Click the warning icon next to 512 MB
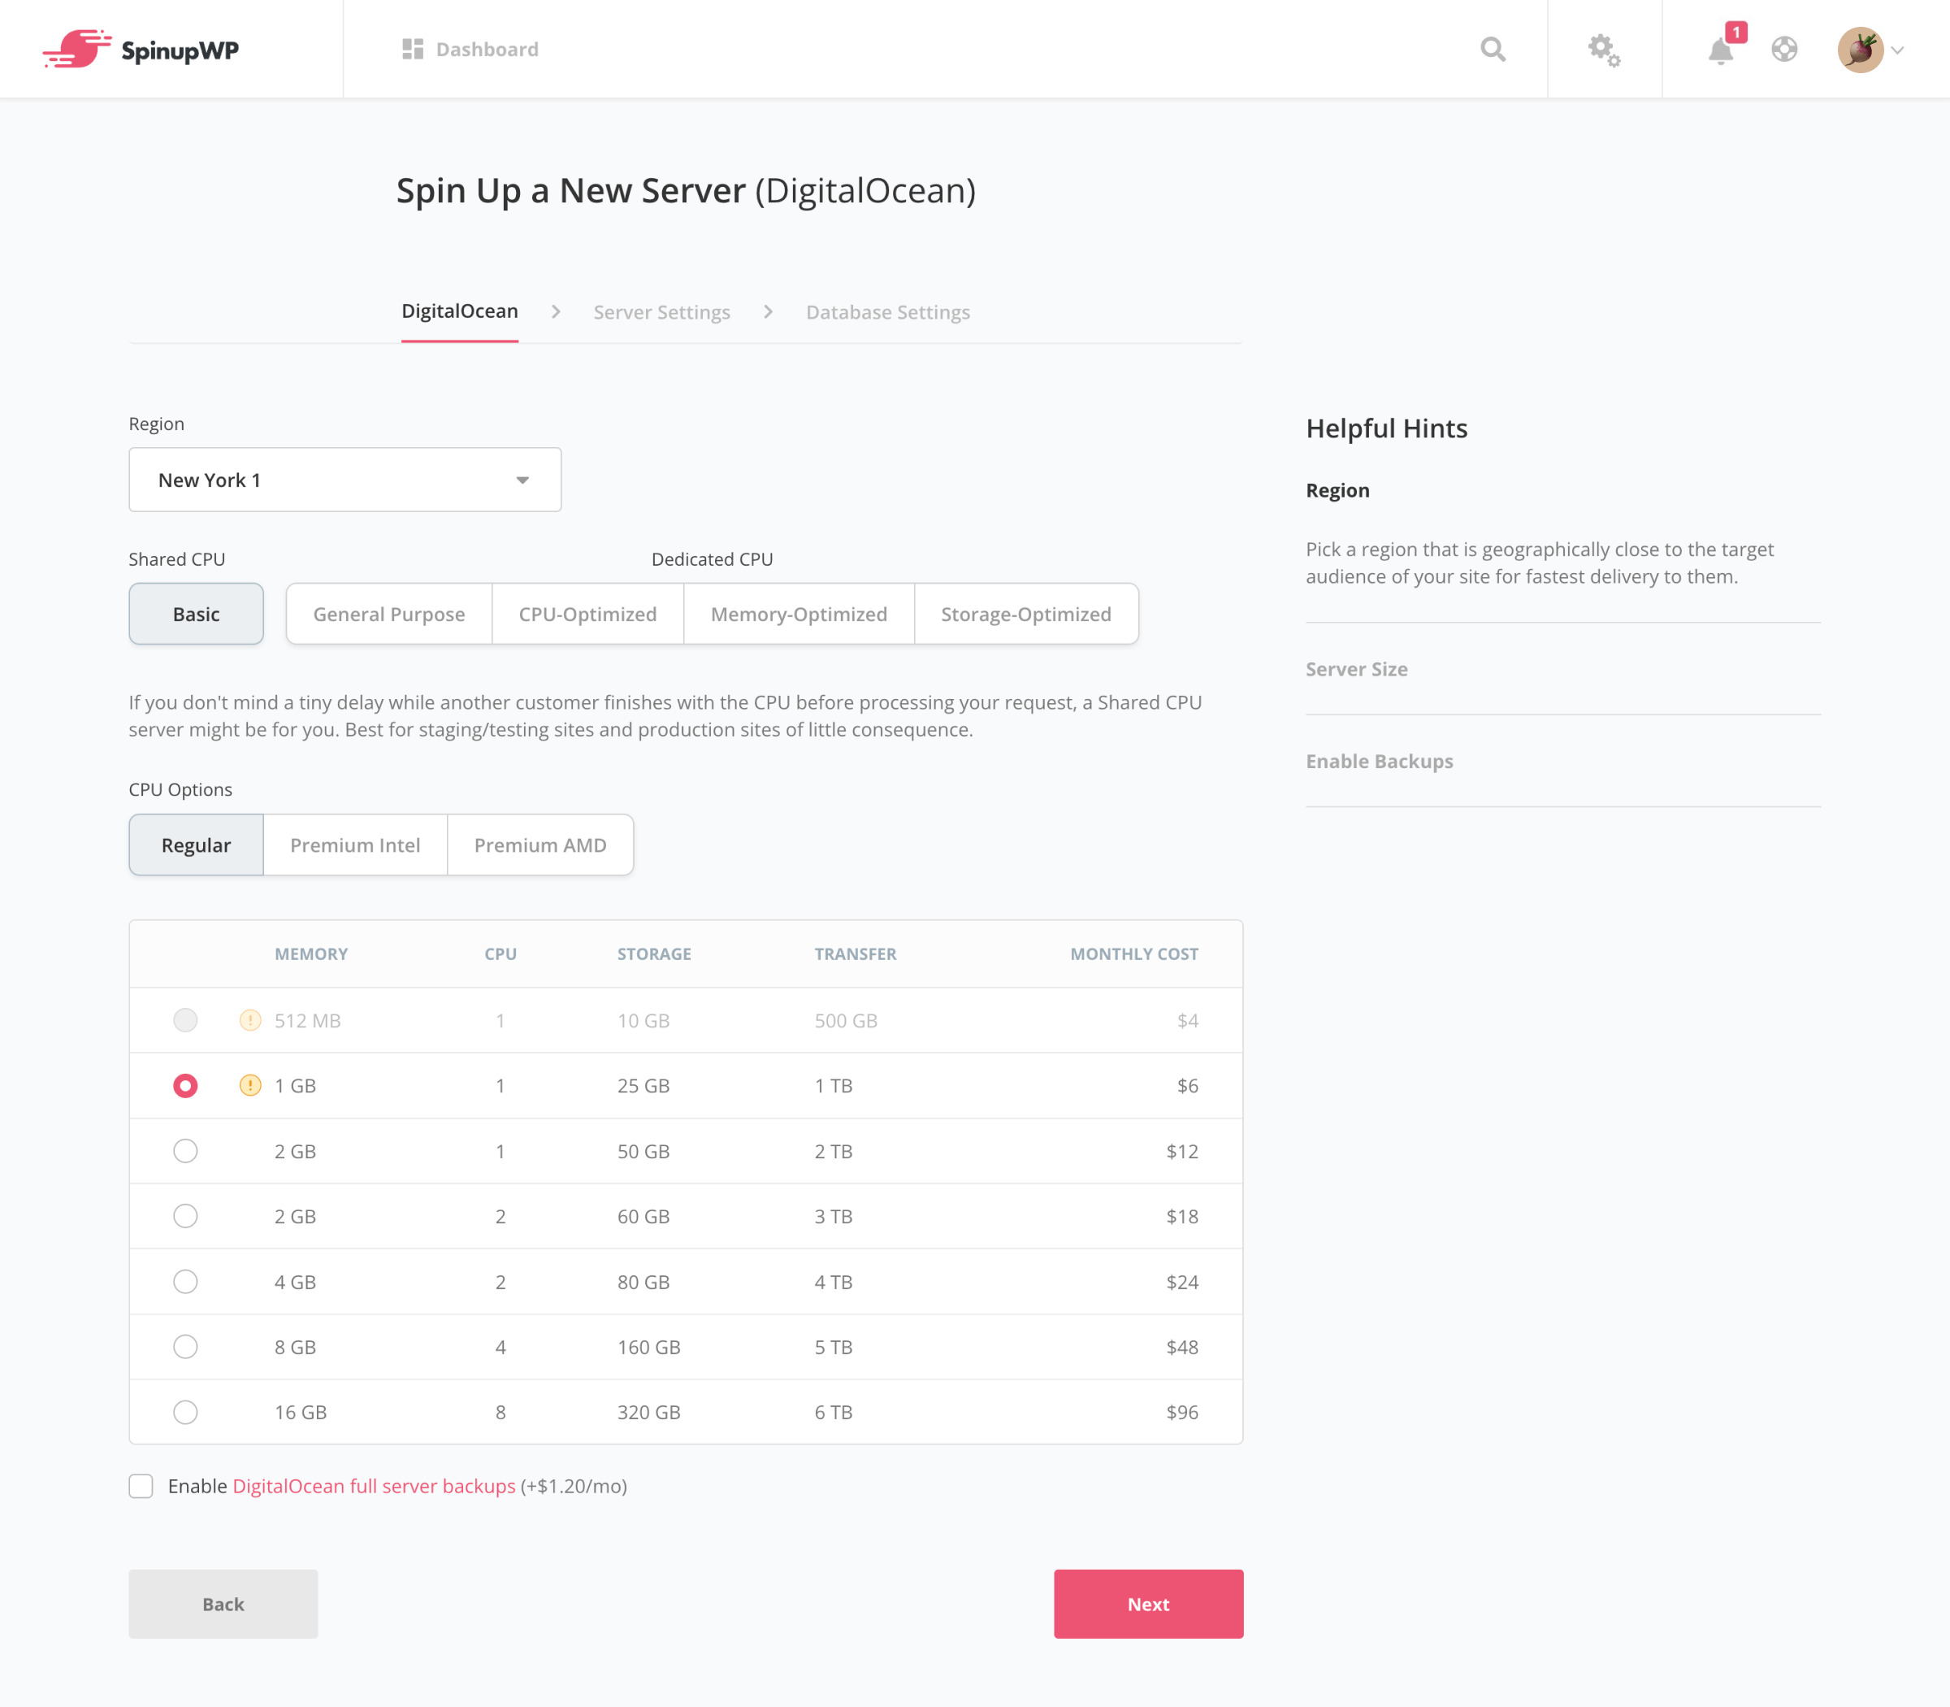 pos(250,1020)
